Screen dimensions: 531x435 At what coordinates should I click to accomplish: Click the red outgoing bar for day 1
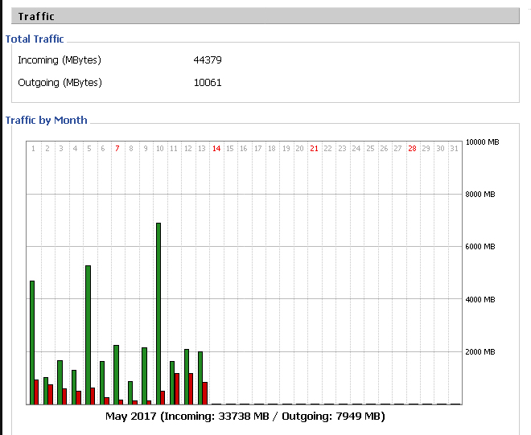pyautogui.click(x=36, y=392)
